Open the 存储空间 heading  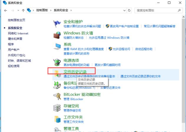click(71, 106)
